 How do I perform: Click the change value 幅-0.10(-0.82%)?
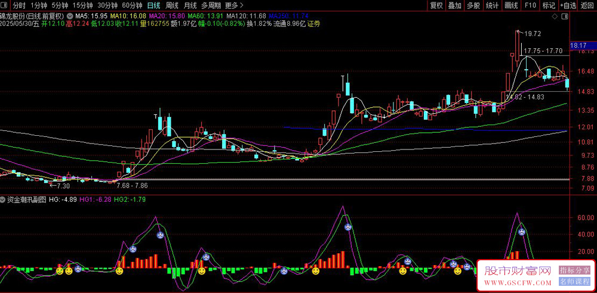tap(221, 24)
